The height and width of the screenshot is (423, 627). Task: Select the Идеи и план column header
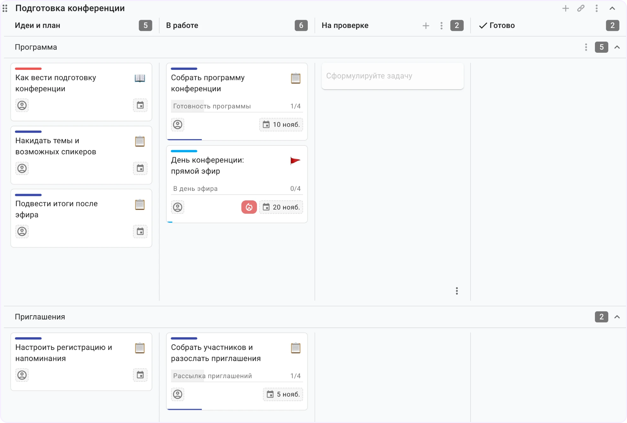coord(37,25)
